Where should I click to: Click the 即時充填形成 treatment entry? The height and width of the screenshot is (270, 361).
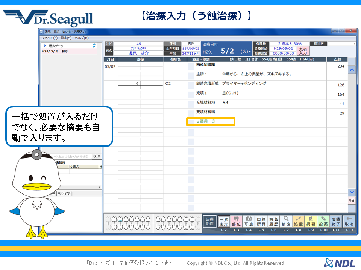207,83
